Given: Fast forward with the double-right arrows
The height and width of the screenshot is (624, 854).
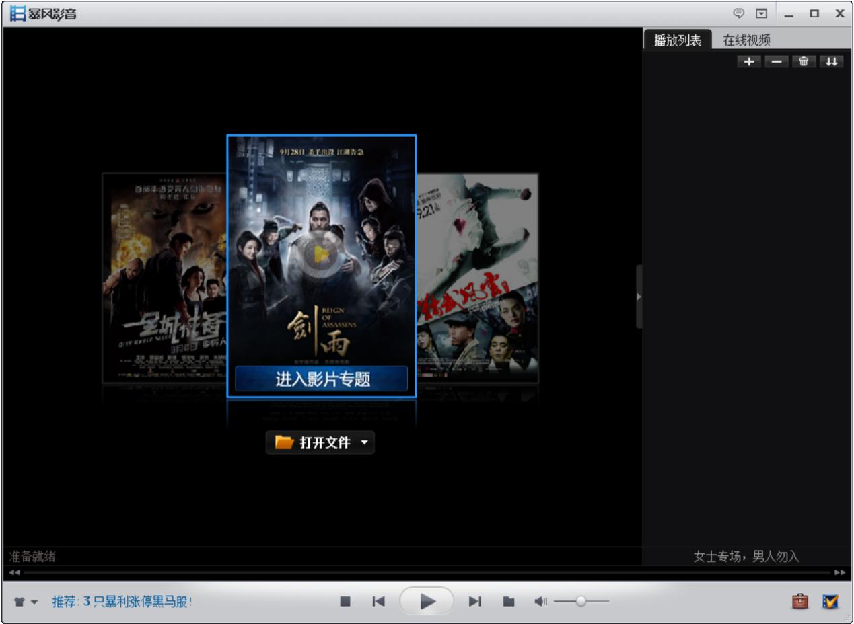Looking at the screenshot, I should (840, 572).
